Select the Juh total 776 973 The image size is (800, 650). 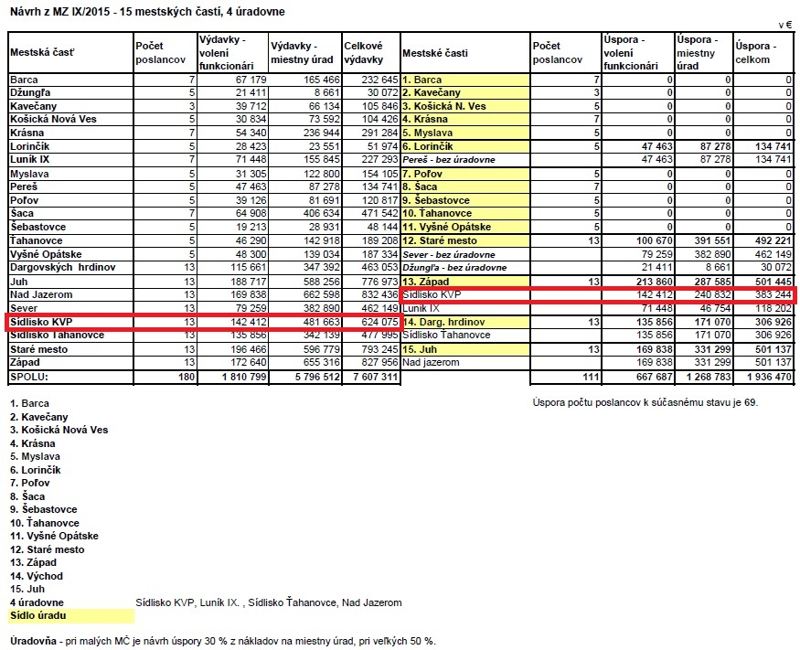point(379,282)
